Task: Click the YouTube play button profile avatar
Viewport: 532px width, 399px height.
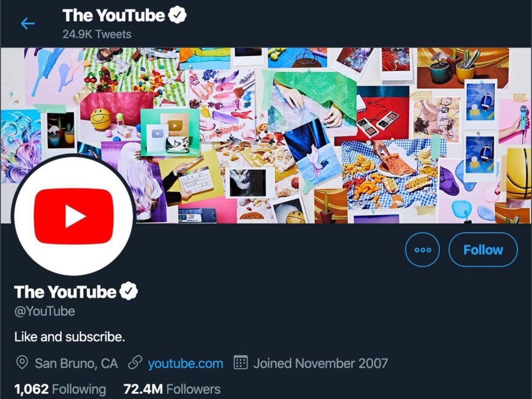Action: pyautogui.click(x=75, y=216)
